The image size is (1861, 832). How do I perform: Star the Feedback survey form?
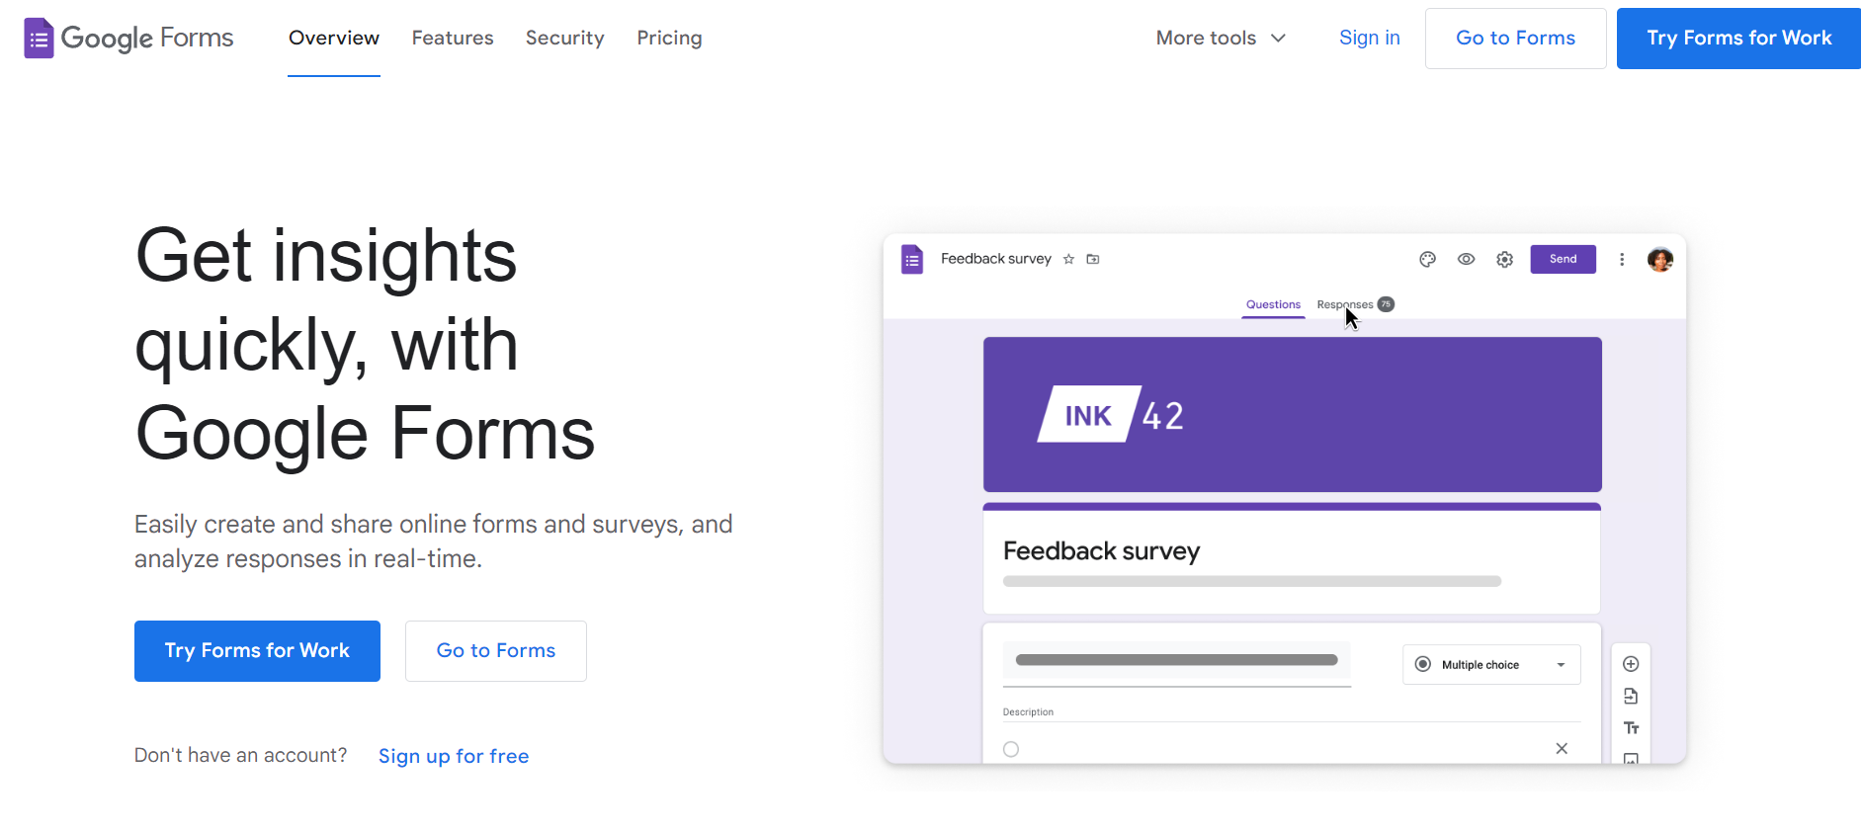[1068, 259]
